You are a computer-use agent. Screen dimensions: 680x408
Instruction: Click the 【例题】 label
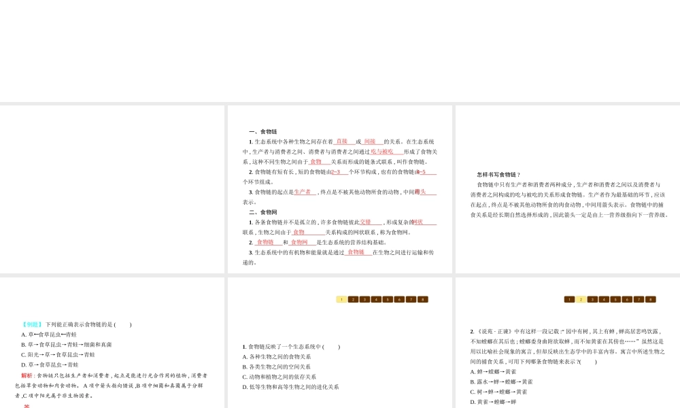(32, 324)
